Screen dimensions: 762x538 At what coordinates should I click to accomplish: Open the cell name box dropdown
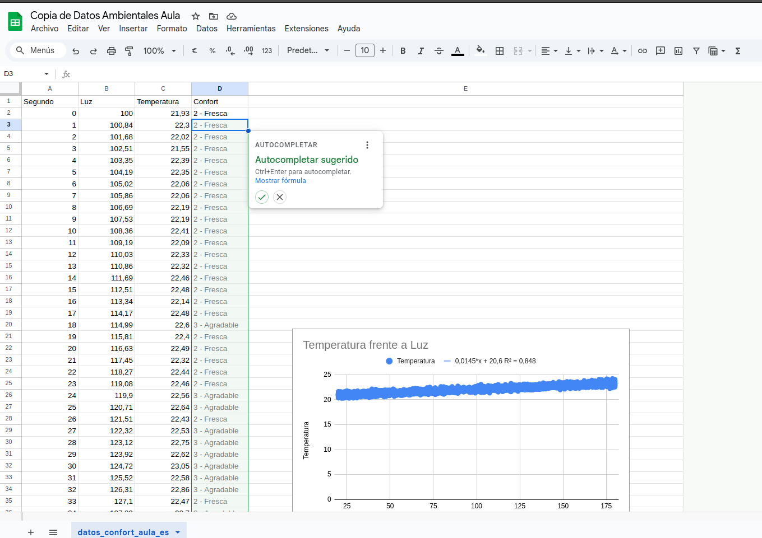tap(47, 74)
